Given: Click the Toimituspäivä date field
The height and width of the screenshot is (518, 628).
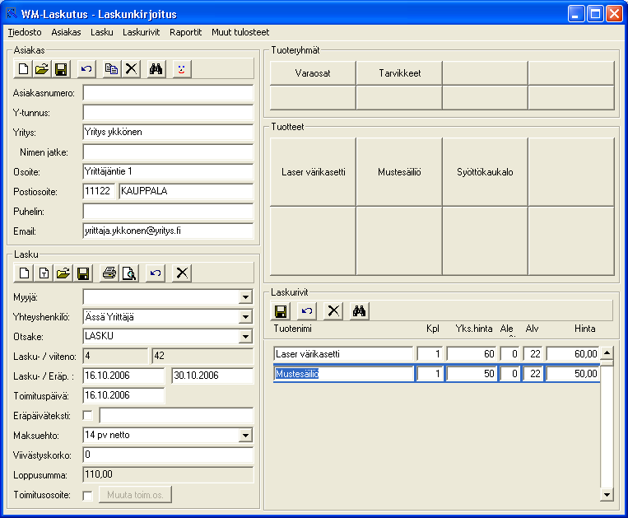Looking at the screenshot, I should pyautogui.click(x=123, y=396).
